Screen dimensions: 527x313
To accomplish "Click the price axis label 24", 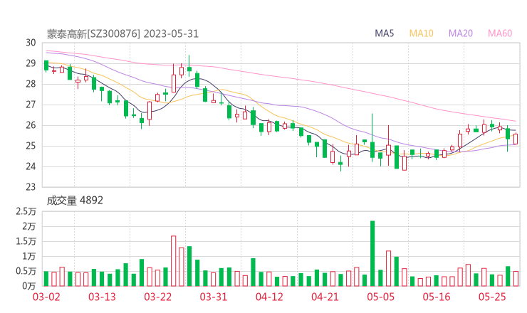I will coord(31,166).
